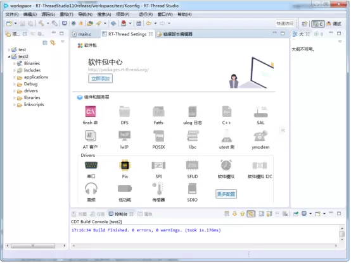Click the 更多配置 button
Image resolution: width=351 pixels, height=263 pixels.
[226, 194]
